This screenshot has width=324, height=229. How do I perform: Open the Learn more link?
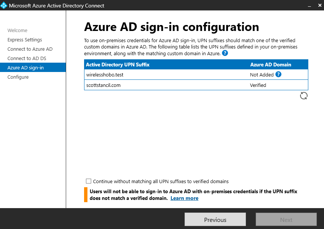184,198
